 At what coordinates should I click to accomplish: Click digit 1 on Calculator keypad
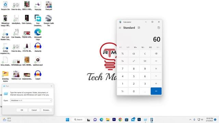[123, 84]
